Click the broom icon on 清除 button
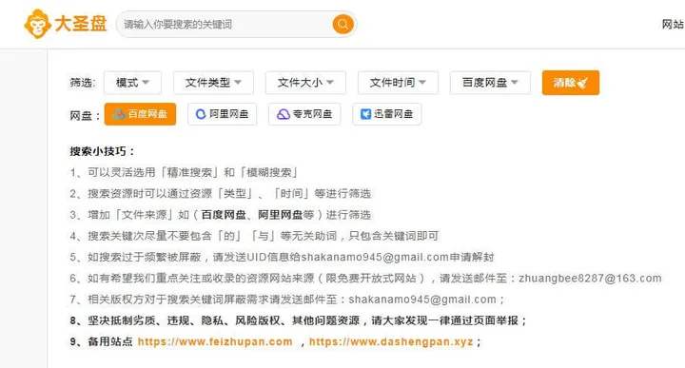Viewport: 685px width, 368px height. [582, 83]
